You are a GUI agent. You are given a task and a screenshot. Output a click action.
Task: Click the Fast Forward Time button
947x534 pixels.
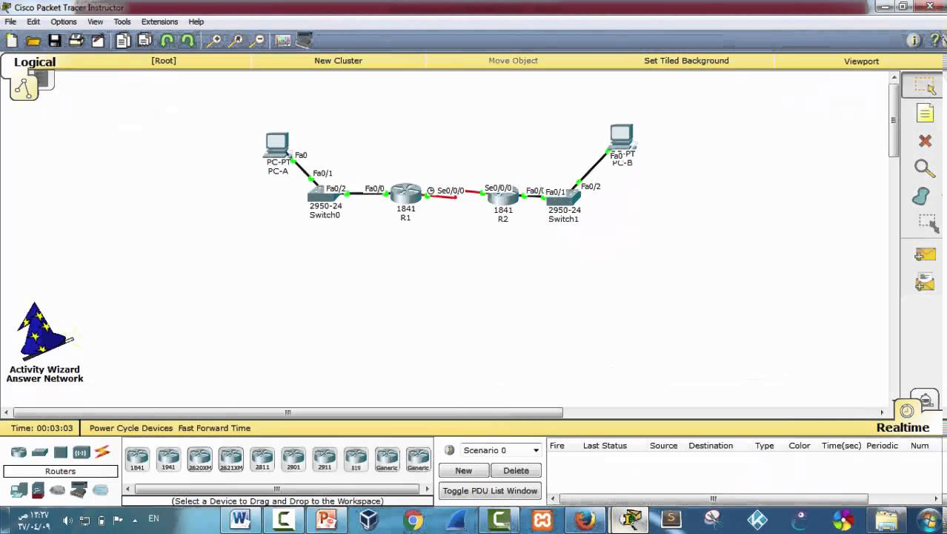pos(214,428)
